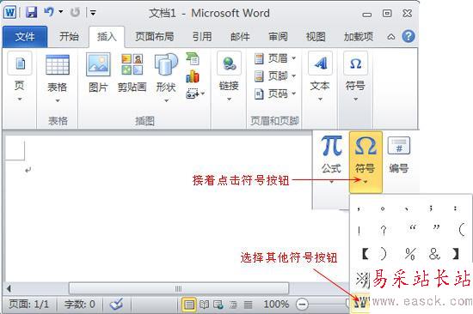Open the 页脚 footer dropdown
Viewport: 473px width, 314px height.
click(x=274, y=75)
